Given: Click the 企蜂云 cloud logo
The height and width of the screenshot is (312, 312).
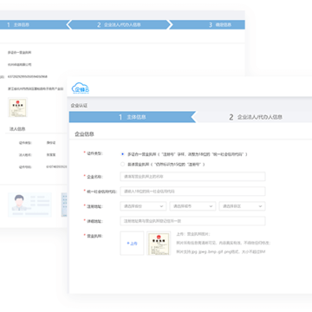Looking at the screenshot, I should (81, 88).
